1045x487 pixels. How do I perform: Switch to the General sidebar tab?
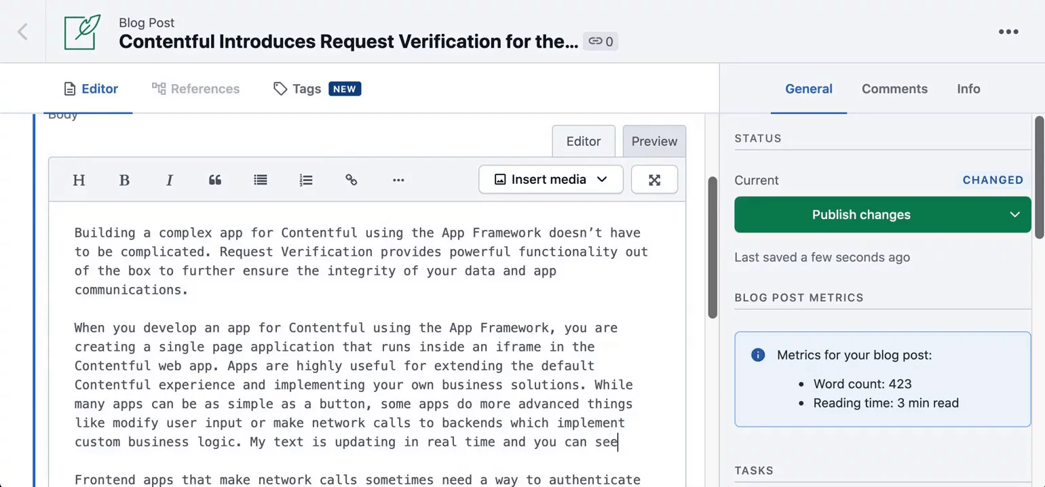[x=809, y=89]
